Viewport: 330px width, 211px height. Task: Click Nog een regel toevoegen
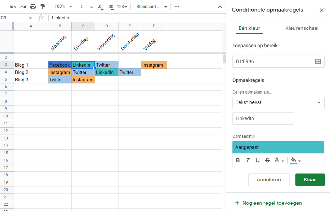point(268,203)
